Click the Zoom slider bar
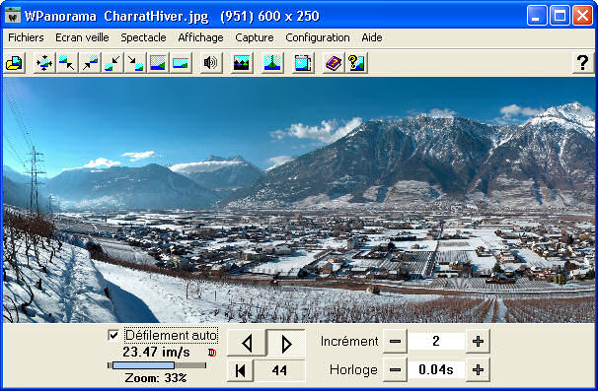This screenshot has height=391, width=598. [x=157, y=365]
